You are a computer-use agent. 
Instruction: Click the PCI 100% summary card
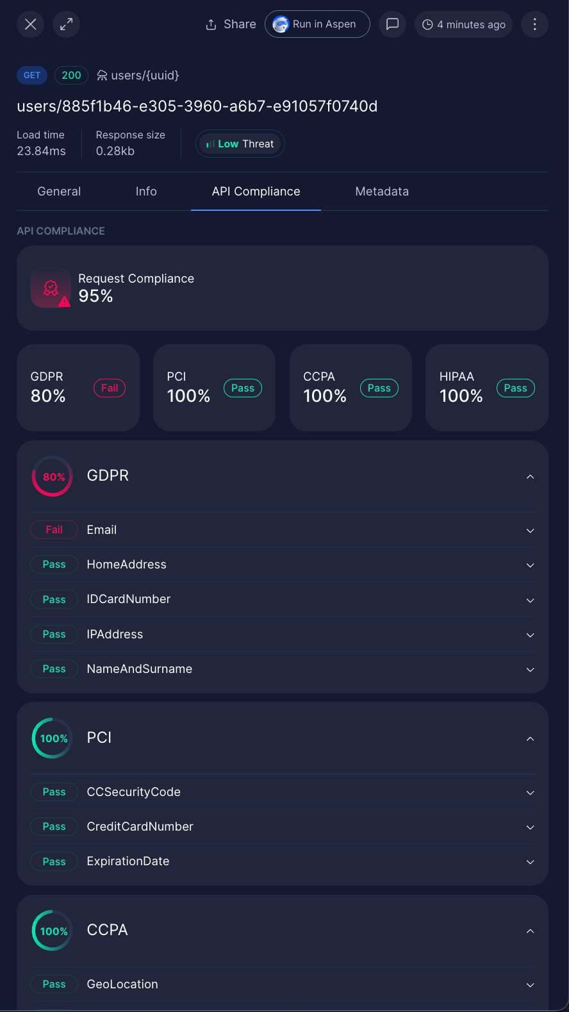pyautogui.click(x=214, y=388)
